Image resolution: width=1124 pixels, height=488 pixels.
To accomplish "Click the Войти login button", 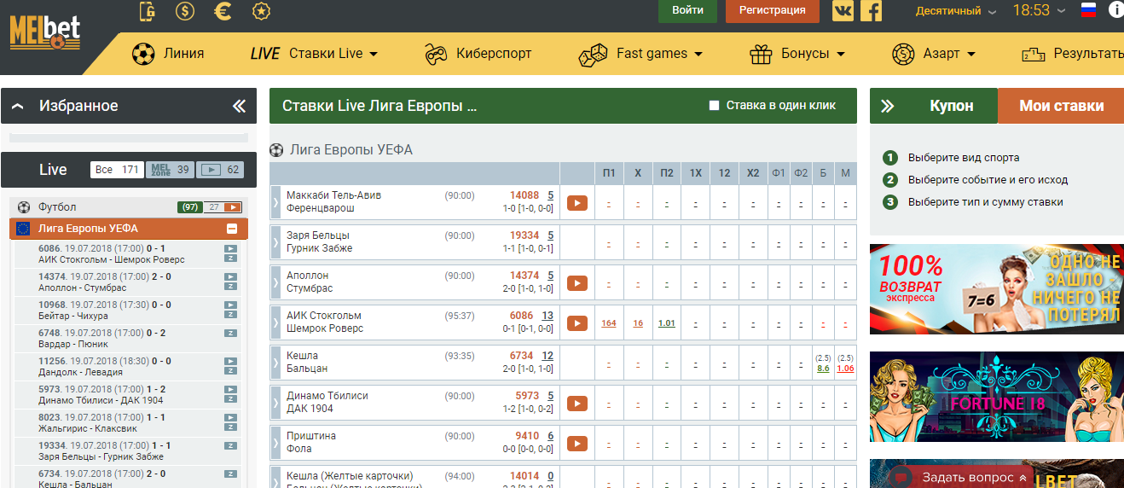I will click(687, 10).
